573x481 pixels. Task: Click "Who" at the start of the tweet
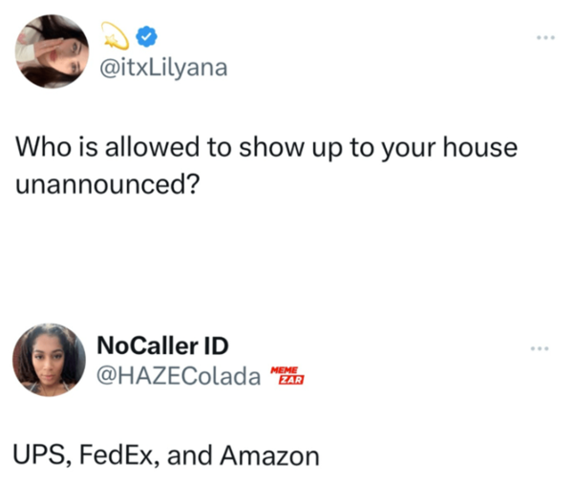coord(41,151)
